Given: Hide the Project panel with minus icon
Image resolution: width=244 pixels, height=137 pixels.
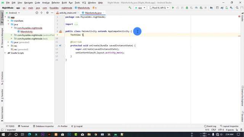Looking at the screenshot, I should (52, 13).
